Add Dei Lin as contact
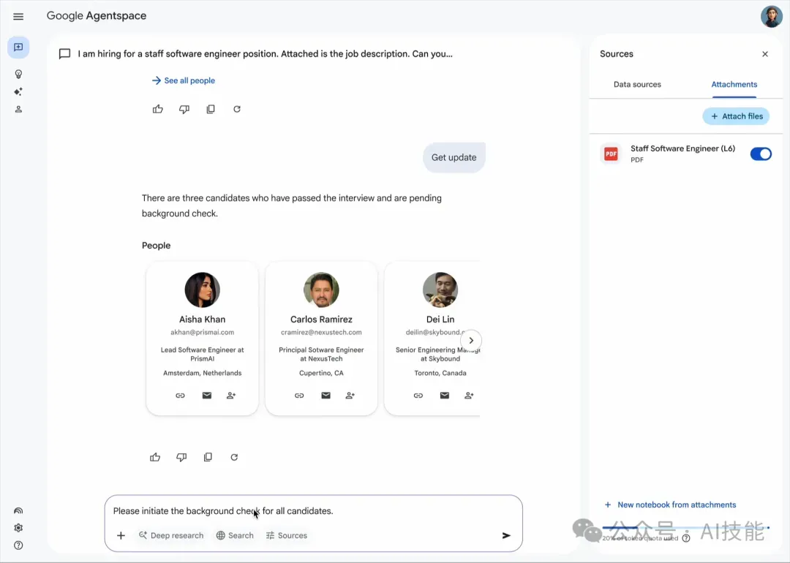790x563 pixels. (469, 396)
